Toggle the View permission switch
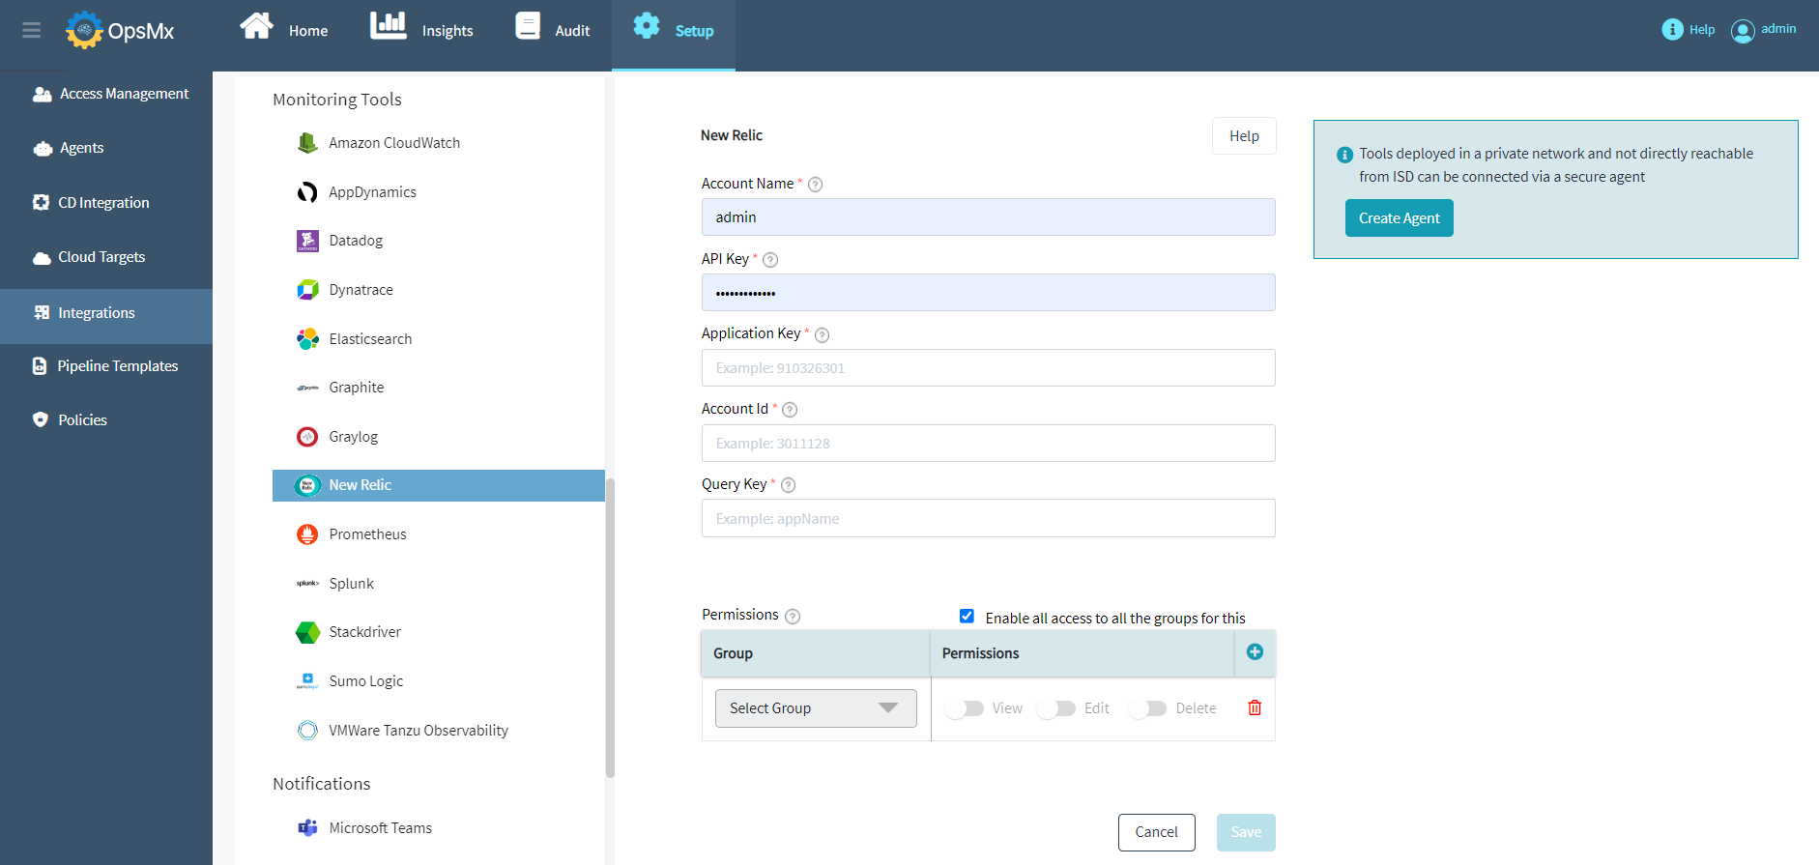 (965, 708)
